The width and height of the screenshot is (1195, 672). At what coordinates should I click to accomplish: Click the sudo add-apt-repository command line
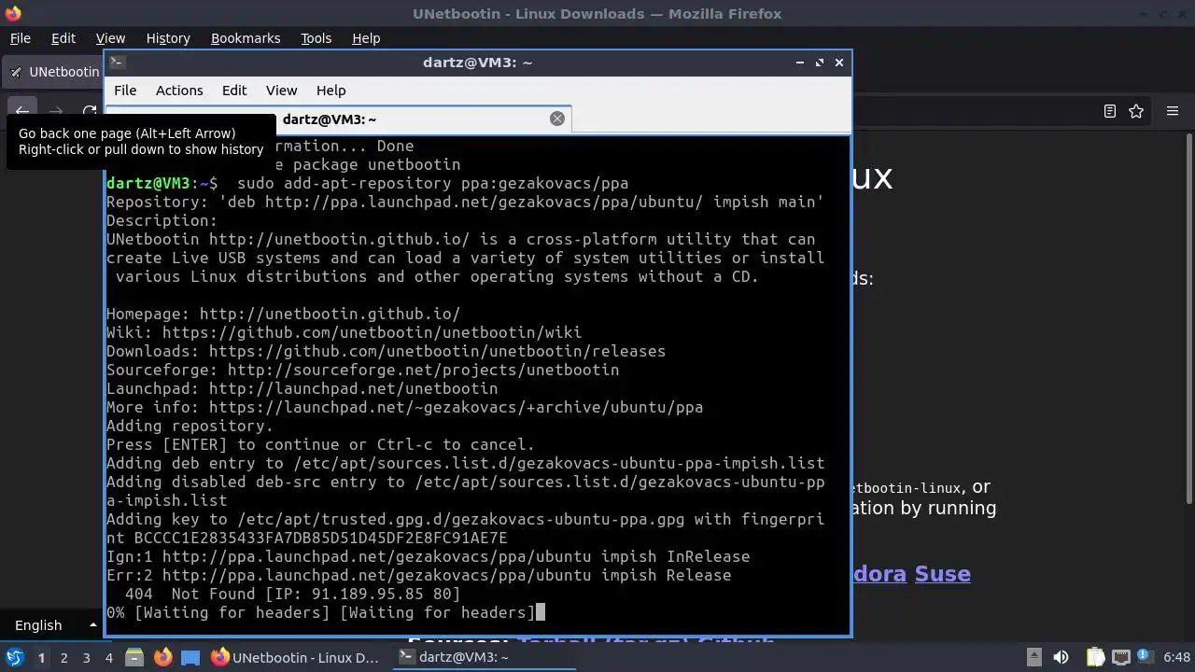point(432,183)
